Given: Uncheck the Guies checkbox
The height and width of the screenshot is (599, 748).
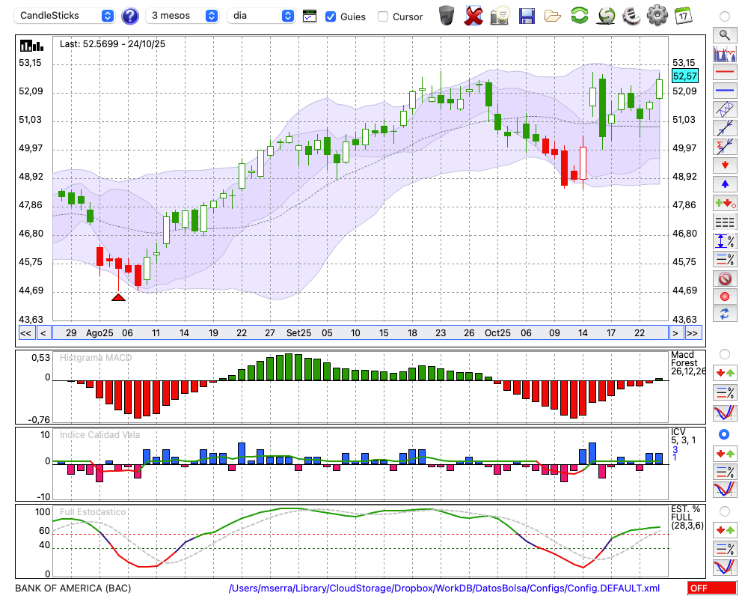Looking at the screenshot, I should click(331, 16).
